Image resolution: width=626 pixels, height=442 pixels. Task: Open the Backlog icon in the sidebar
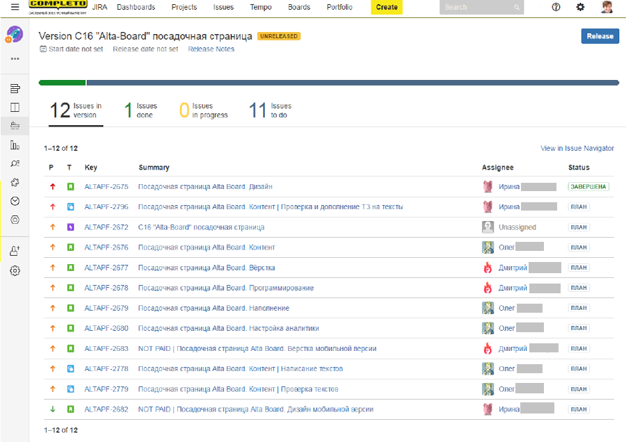click(x=15, y=89)
